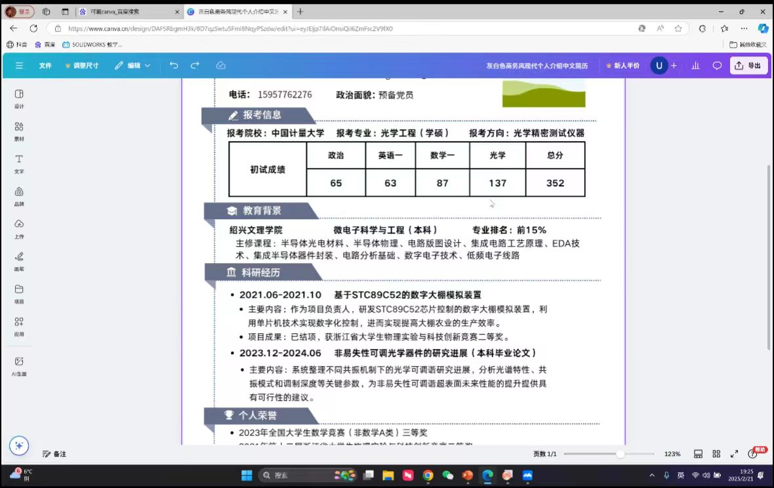
Task: Open the AI生图 image generator
Action: click(x=19, y=365)
